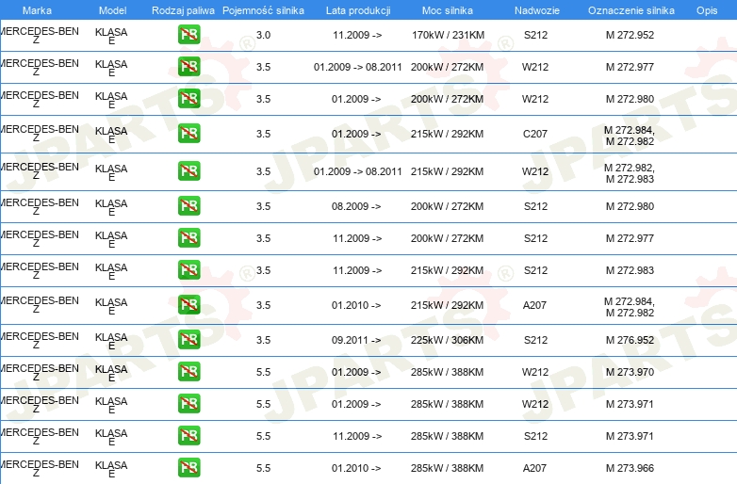Click A207 body cell in 5.5 row
737x484 pixels.
(535, 468)
